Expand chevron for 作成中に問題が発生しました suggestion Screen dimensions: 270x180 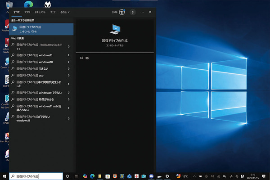tap(68, 84)
